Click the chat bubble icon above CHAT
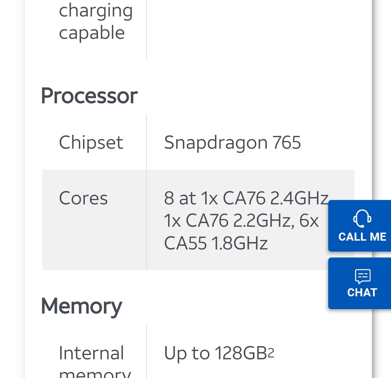 (x=362, y=277)
